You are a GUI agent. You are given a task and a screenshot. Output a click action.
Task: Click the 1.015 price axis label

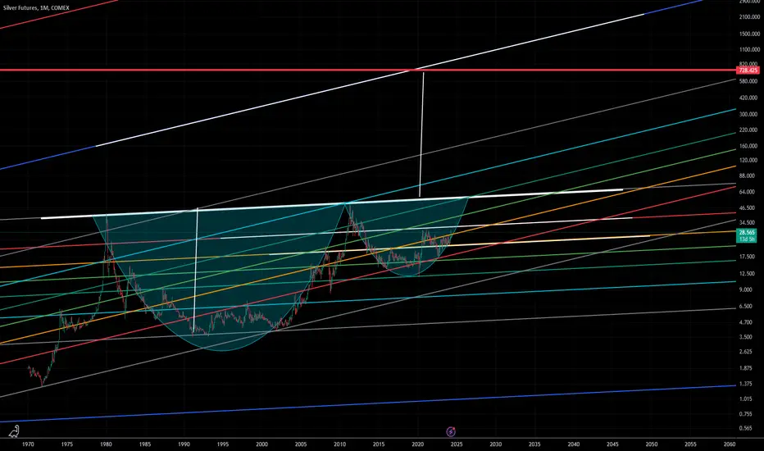[x=746, y=399]
